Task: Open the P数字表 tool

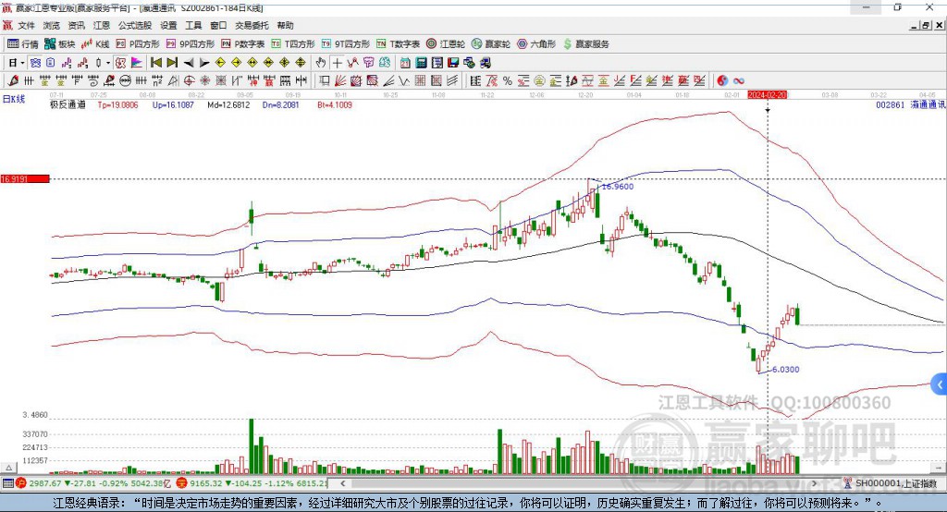Action: pyautogui.click(x=243, y=44)
